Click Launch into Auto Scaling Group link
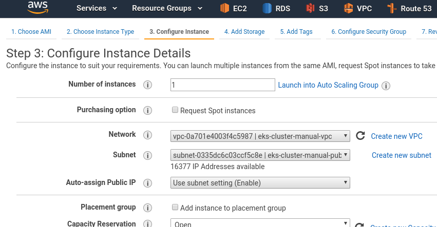 [328, 85]
